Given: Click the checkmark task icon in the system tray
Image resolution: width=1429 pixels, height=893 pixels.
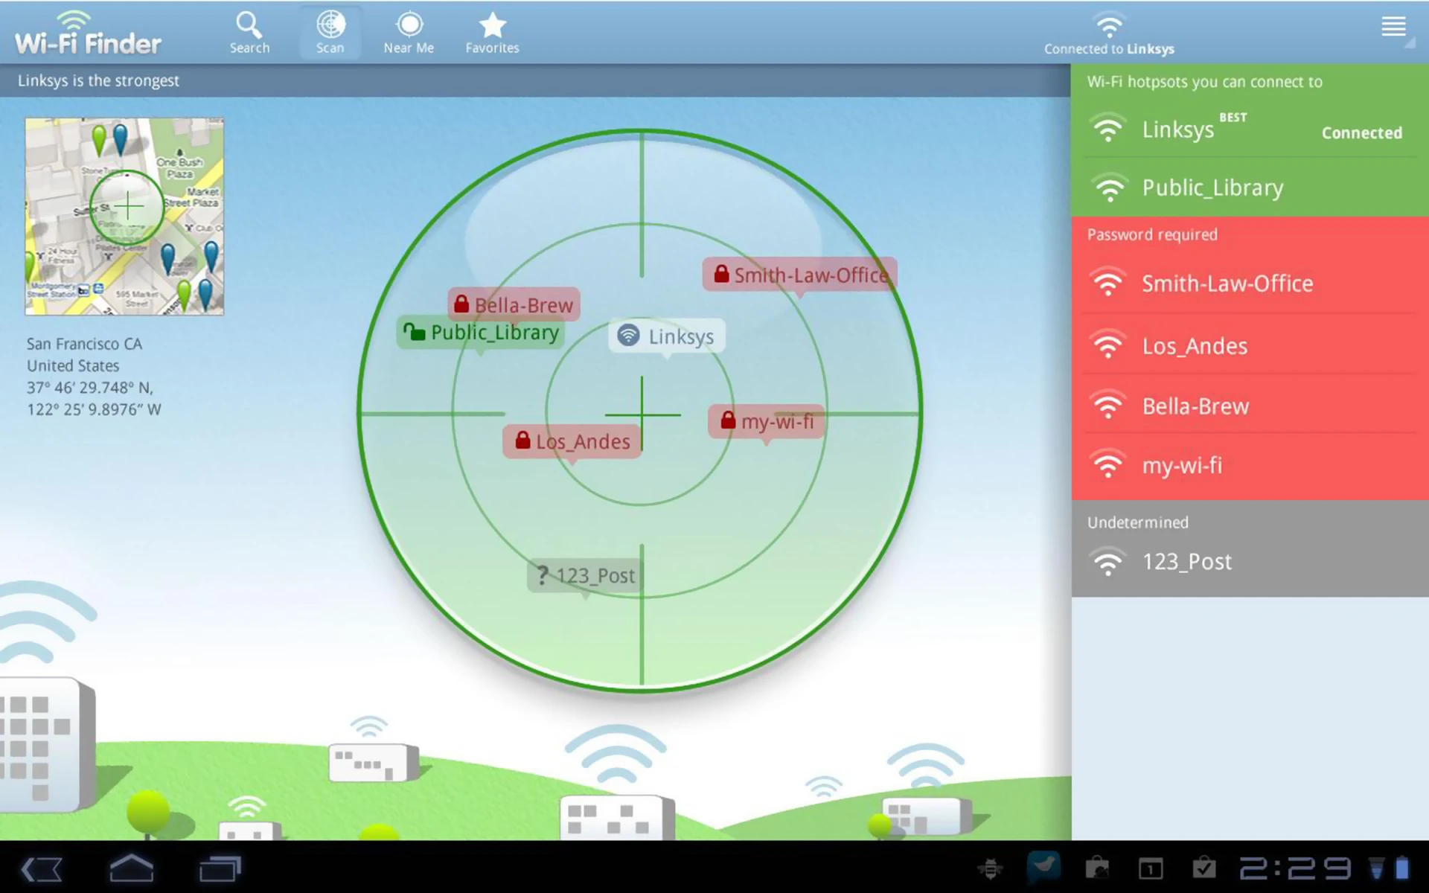Looking at the screenshot, I should click(x=1203, y=868).
